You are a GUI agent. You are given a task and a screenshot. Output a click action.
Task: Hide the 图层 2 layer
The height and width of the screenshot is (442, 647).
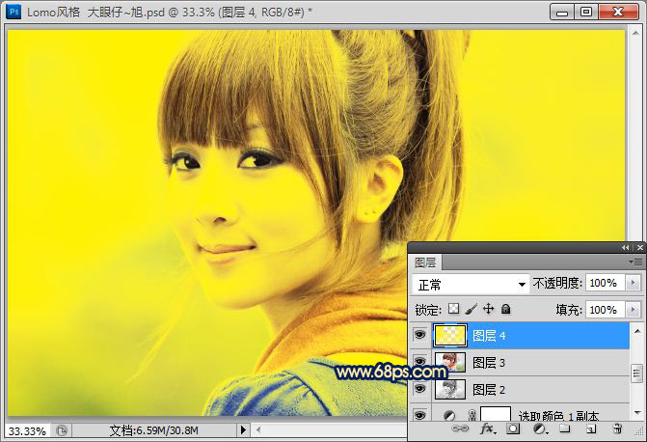tap(419, 389)
